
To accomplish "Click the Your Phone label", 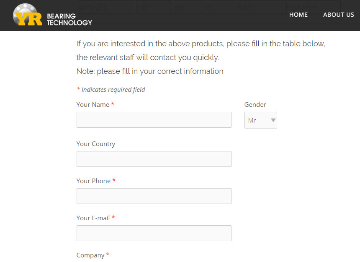I will [93, 181].
